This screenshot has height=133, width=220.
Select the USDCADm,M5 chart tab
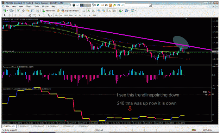[x=68, y=126]
